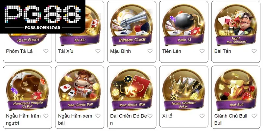Toggle the heart next to Tài Xỉu
Screen dimensions: 263x131
pos(98,51)
